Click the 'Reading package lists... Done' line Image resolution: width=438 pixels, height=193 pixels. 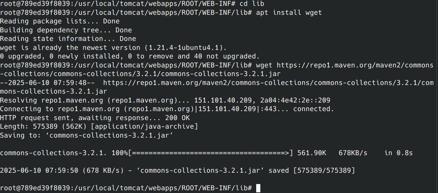coord(60,21)
